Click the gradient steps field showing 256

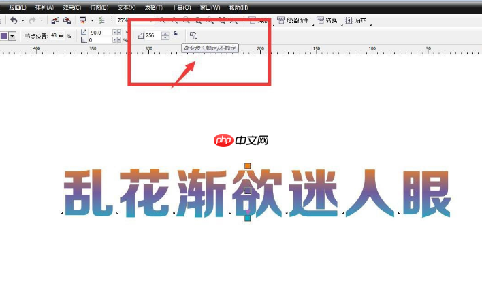pyautogui.click(x=152, y=35)
